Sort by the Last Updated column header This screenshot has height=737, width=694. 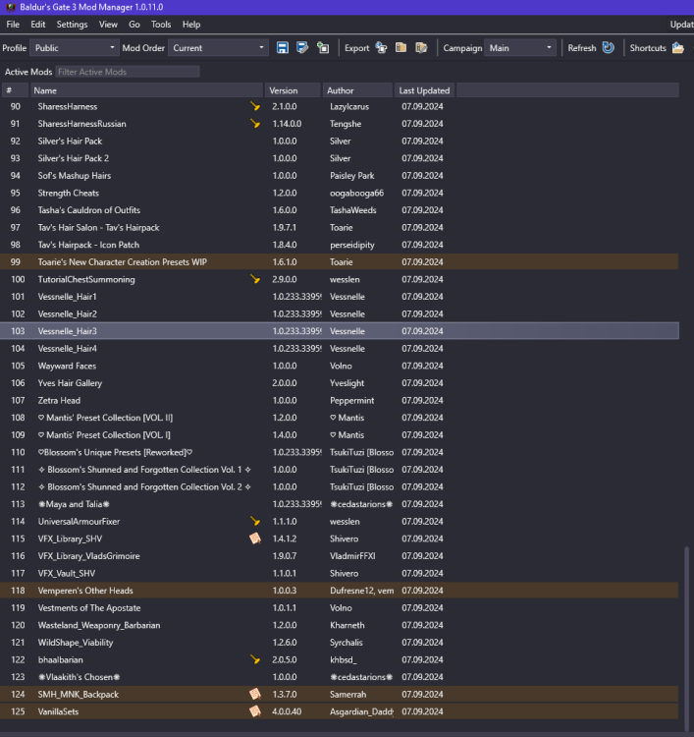(424, 90)
